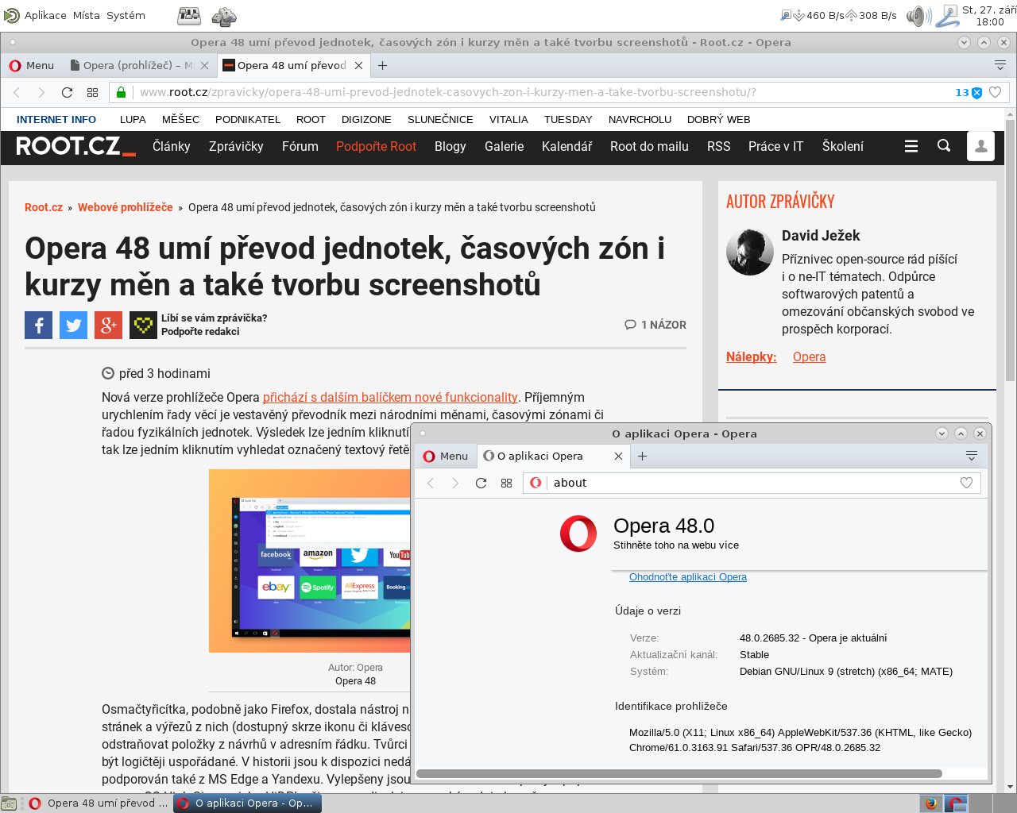Share article on Google Plus

(x=108, y=326)
